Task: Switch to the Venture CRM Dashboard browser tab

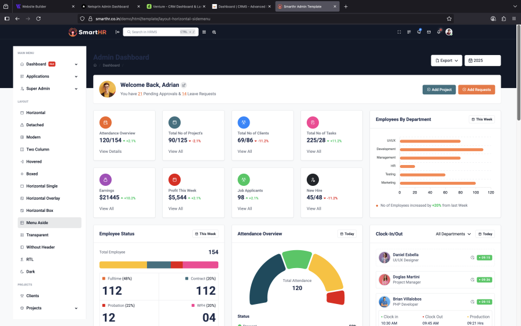Action: [177, 6]
